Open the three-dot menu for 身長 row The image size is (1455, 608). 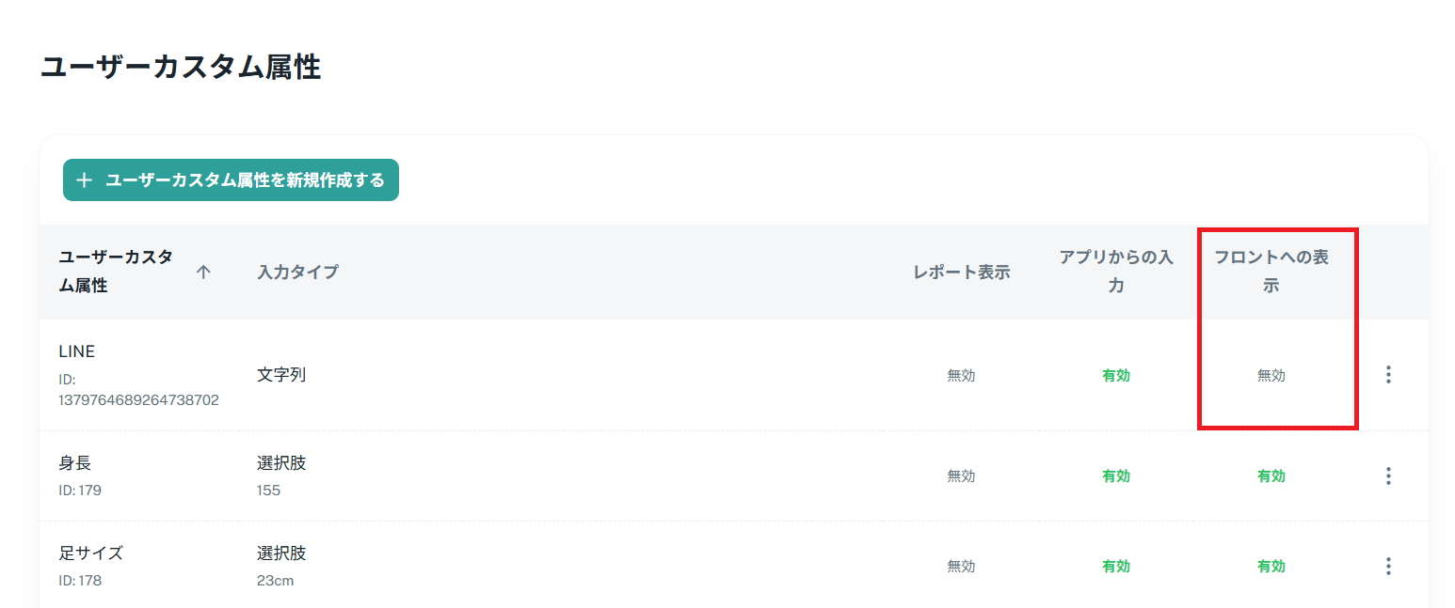pos(1387,476)
